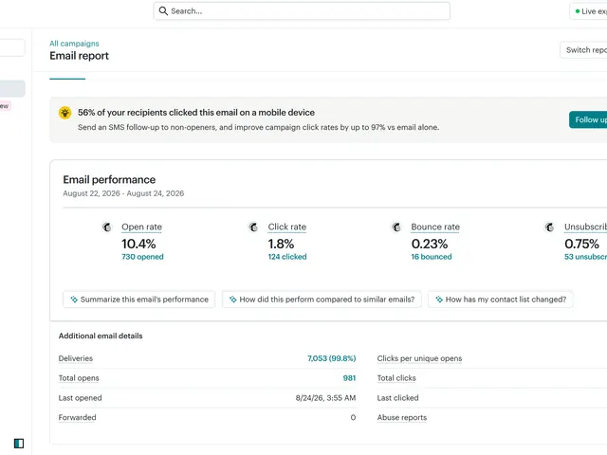Click the Forwarded label
607x455 pixels.
77,417
